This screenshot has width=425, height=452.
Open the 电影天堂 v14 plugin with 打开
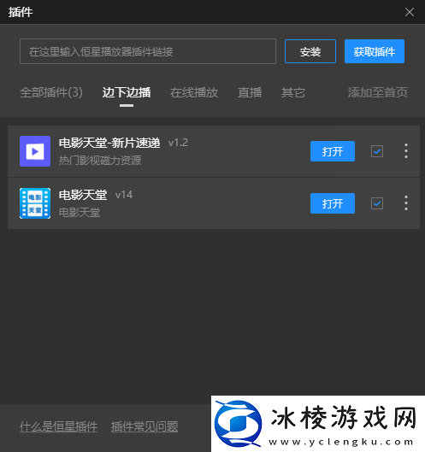pos(333,203)
